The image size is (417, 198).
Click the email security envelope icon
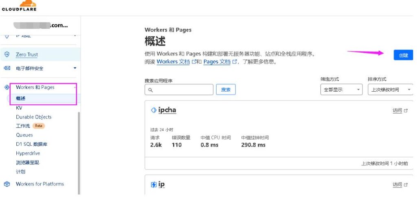coord(7,68)
